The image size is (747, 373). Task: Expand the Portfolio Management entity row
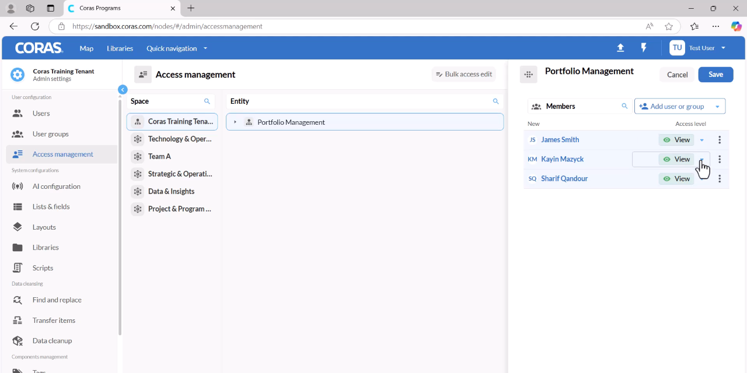235,122
